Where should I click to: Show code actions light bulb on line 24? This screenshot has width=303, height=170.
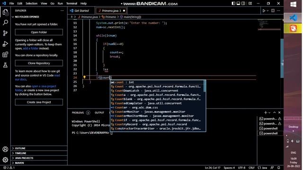point(84,77)
